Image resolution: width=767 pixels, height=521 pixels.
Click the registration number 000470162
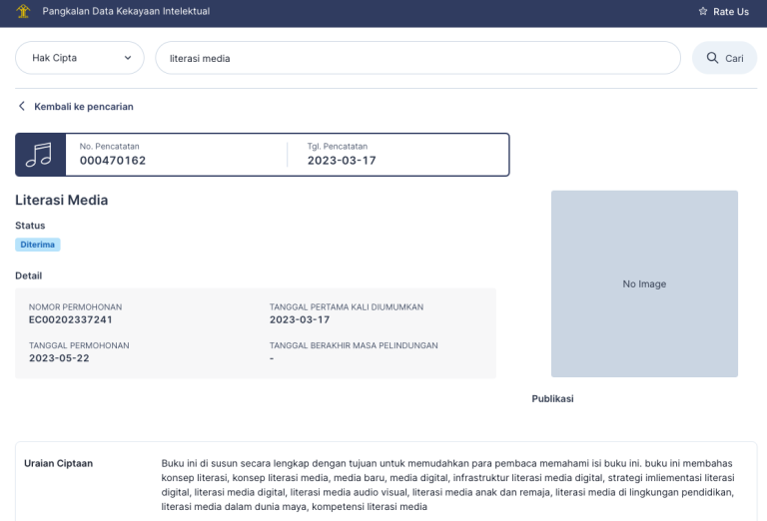(113, 160)
